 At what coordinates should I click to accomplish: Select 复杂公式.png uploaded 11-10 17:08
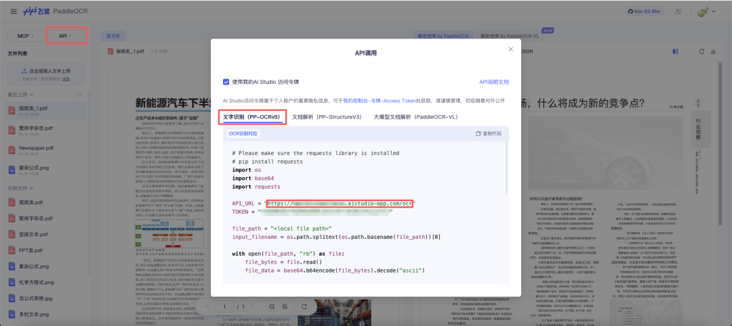pyautogui.click(x=46, y=170)
